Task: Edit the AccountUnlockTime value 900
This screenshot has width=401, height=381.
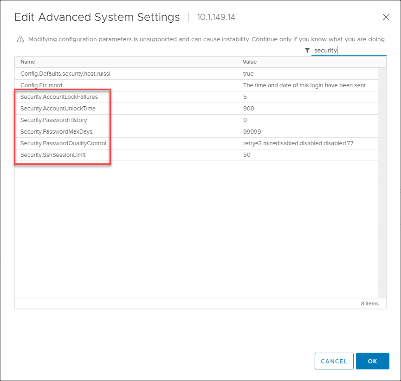Action: pos(249,109)
